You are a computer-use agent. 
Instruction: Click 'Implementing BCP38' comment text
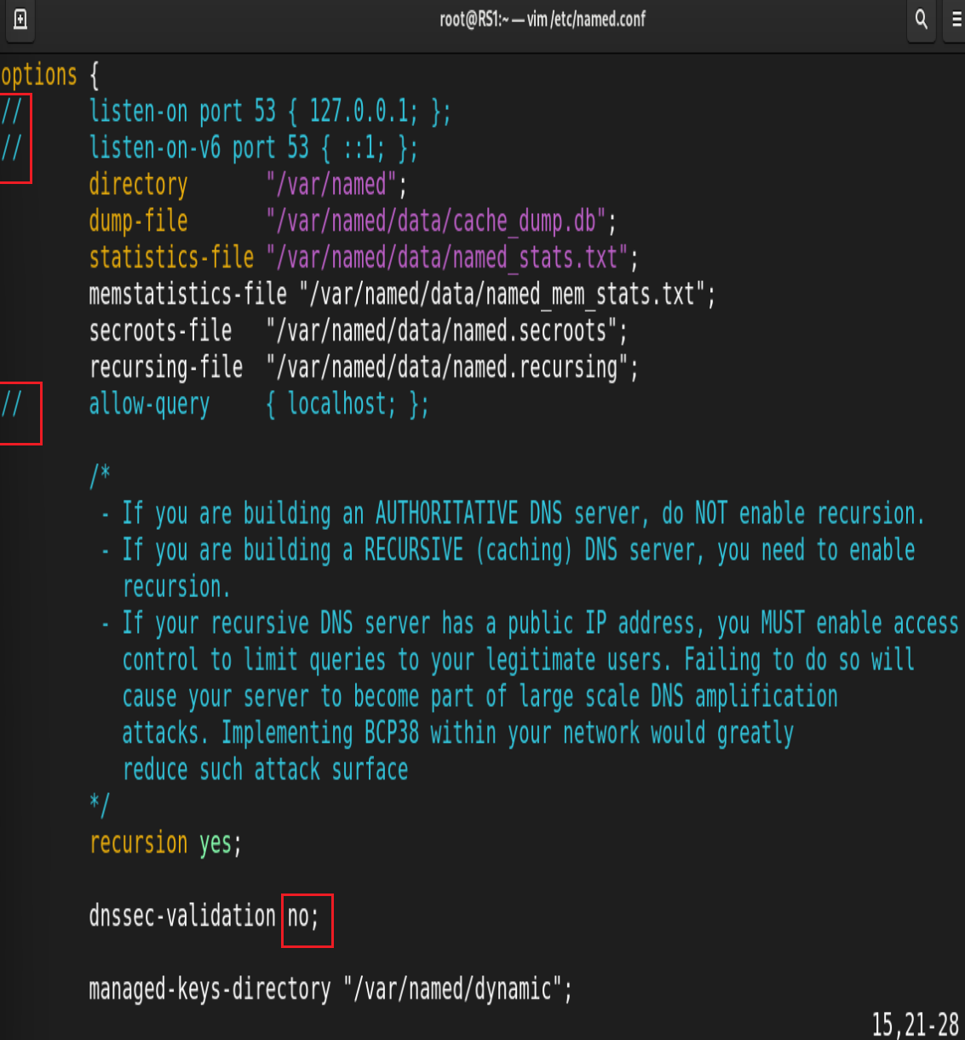click(320, 733)
